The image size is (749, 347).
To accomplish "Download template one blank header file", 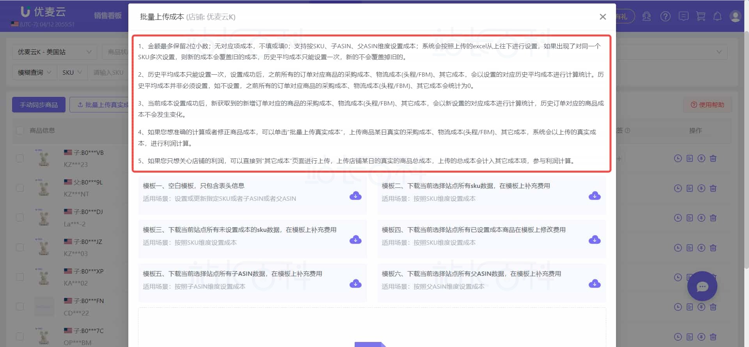I will (355, 196).
